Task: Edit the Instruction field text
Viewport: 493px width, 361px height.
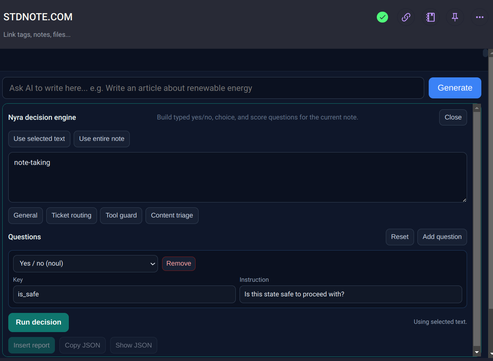Action: [351, 295]
